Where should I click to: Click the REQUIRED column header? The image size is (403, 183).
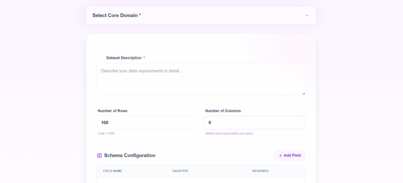tap(260, 171)
